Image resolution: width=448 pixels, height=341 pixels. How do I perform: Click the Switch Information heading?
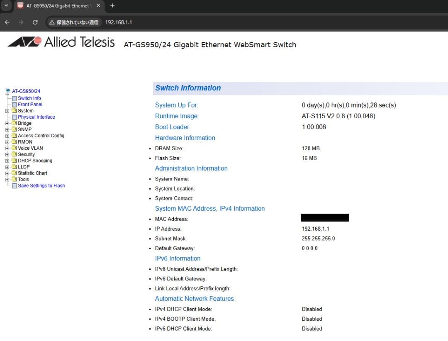tap(188, 88)
